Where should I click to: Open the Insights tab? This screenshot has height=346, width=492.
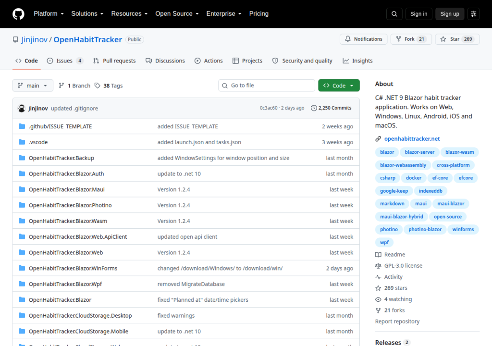click(x=357, y=61)
